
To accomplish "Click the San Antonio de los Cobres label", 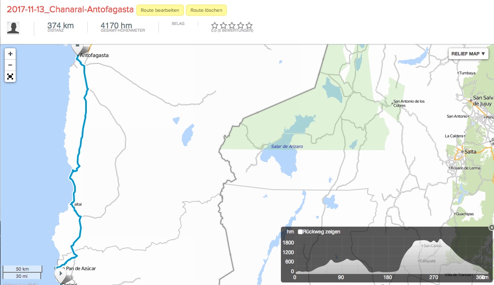I will click(x=409, y=103).
